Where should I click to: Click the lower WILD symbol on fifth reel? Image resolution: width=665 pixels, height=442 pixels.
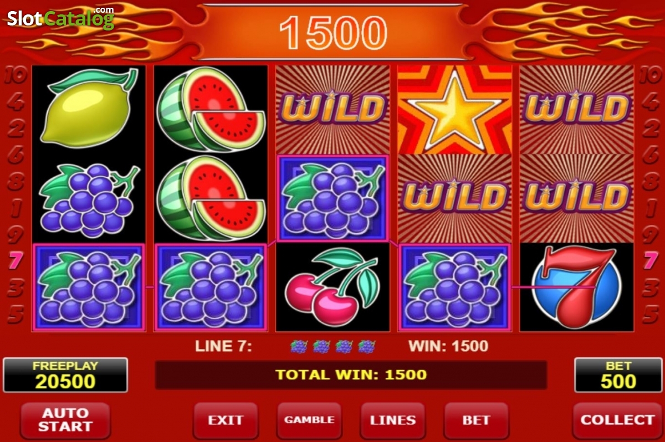pos(576,198)
